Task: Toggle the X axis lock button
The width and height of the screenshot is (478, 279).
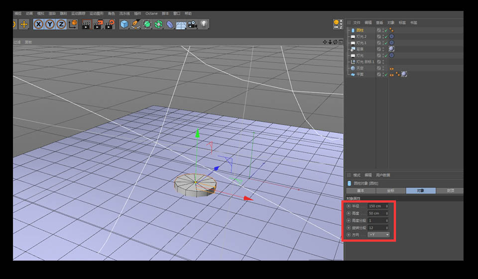Action: tap(38, 24)
